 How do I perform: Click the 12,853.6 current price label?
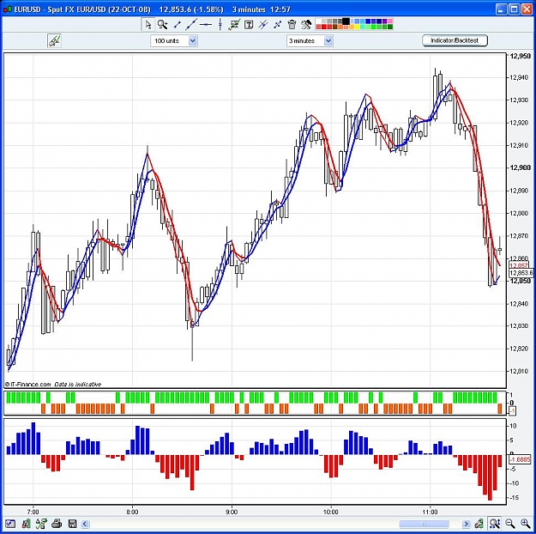coord(521,273)
